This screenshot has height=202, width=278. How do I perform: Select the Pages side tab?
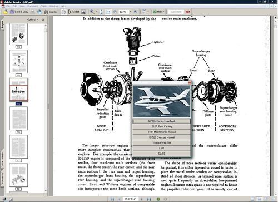click(2, 24)
